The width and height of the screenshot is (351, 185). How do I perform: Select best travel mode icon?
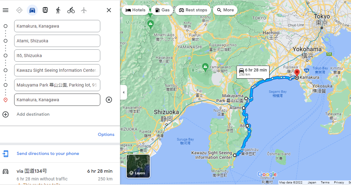(x=19, y=10)
